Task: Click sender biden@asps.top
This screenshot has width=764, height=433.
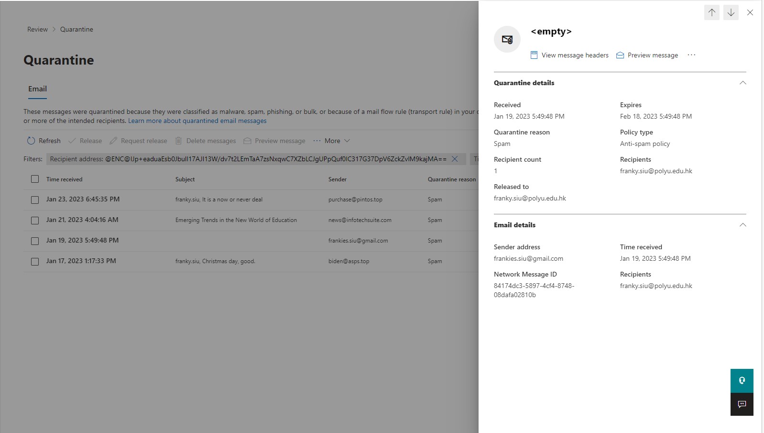Action: pos(349,261)
